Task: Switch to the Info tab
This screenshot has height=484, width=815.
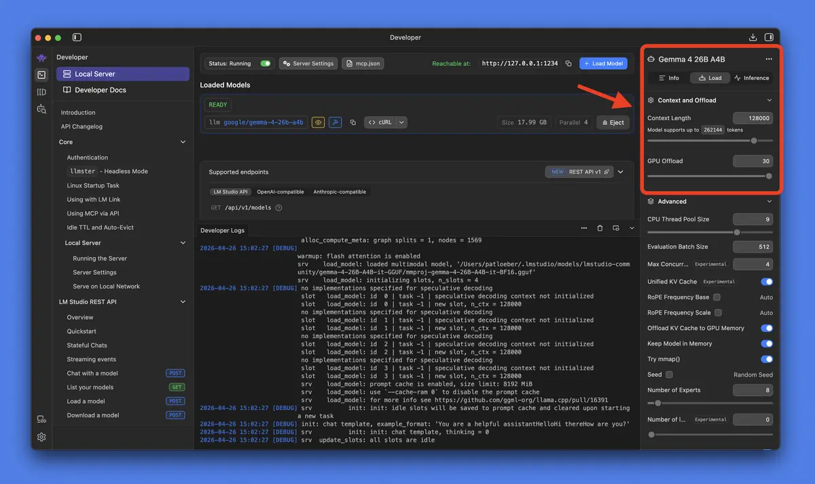Action: (668, 78)
